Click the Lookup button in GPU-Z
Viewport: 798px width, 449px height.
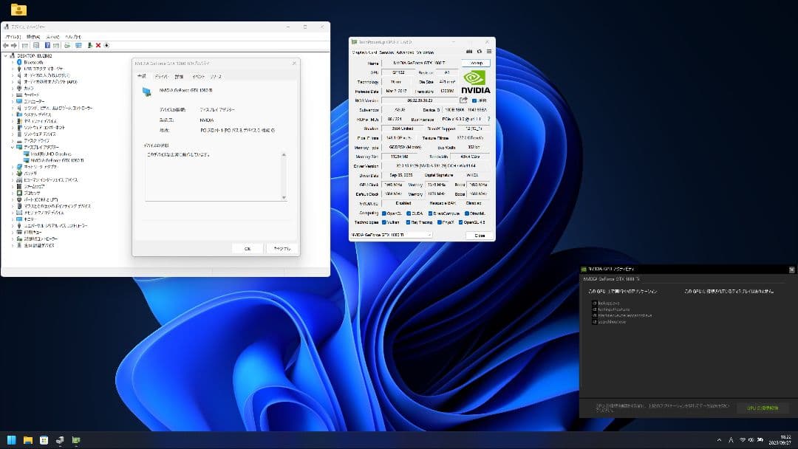click(475, 63)
